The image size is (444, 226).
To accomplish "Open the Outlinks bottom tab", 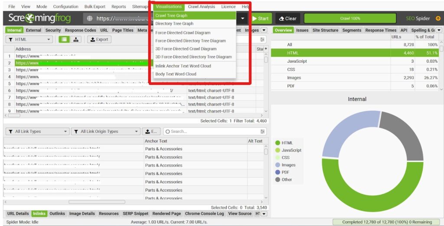I will [57, 214].
